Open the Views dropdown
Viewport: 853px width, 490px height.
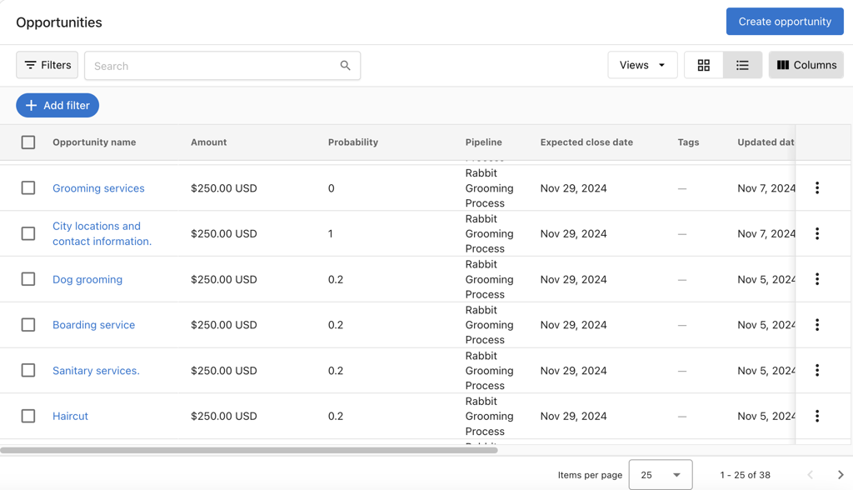[642, 64]
